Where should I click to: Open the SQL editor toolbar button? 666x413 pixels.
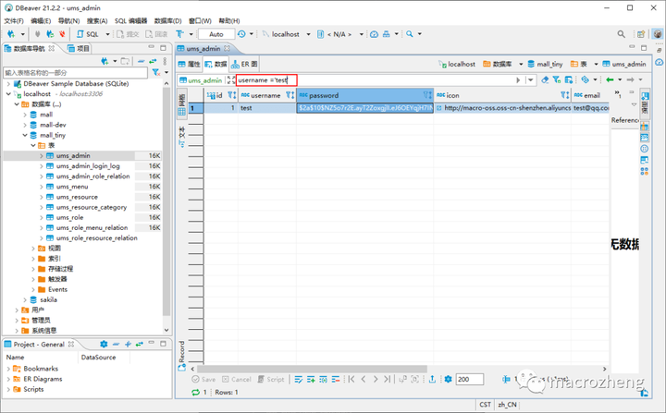[88, 34]
